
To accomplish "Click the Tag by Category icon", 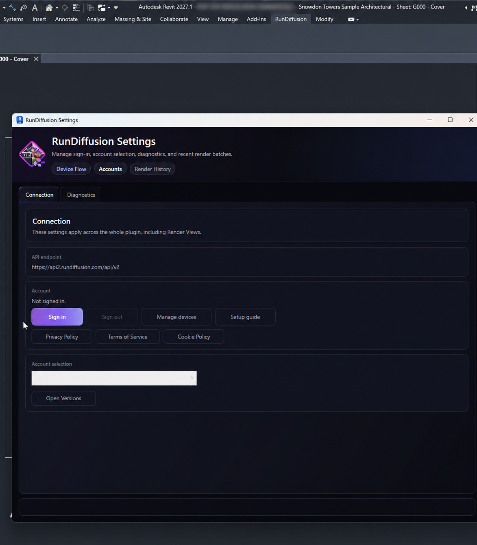I will pyautogui.click(x=24, y=7).
